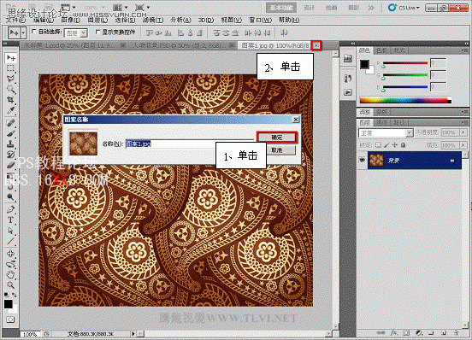Open the Fill slider arrow

click(x=463, y=145)
